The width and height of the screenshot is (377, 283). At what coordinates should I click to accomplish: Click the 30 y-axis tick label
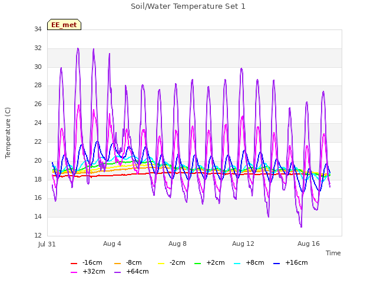[x=38, y=67]
